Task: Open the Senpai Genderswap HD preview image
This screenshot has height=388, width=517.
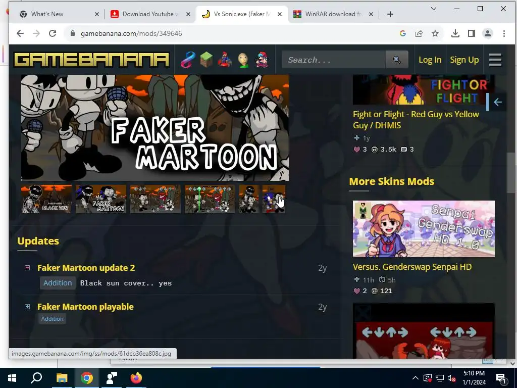Action: tap(424, 229)
